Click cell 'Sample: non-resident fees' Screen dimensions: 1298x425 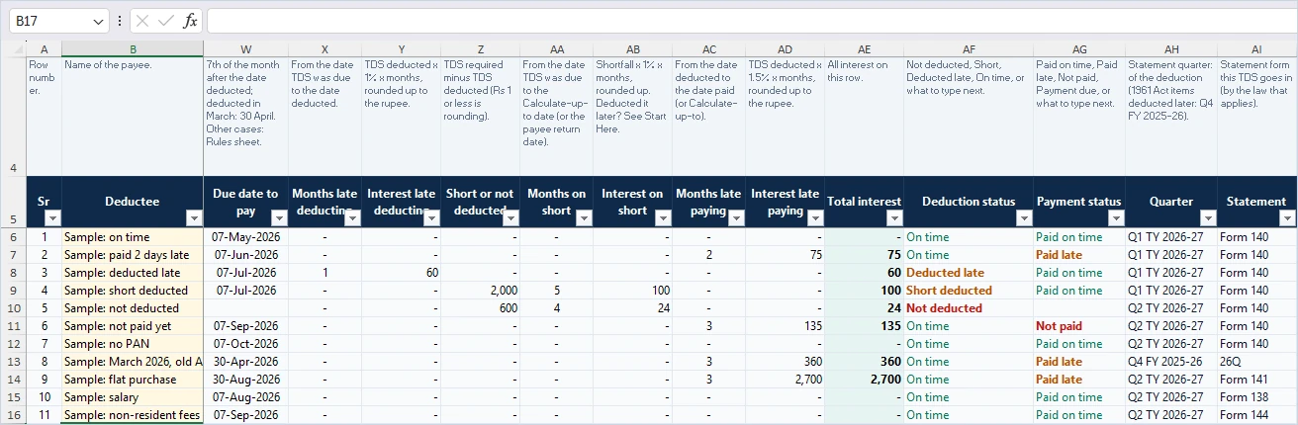(x=134, y=415)
